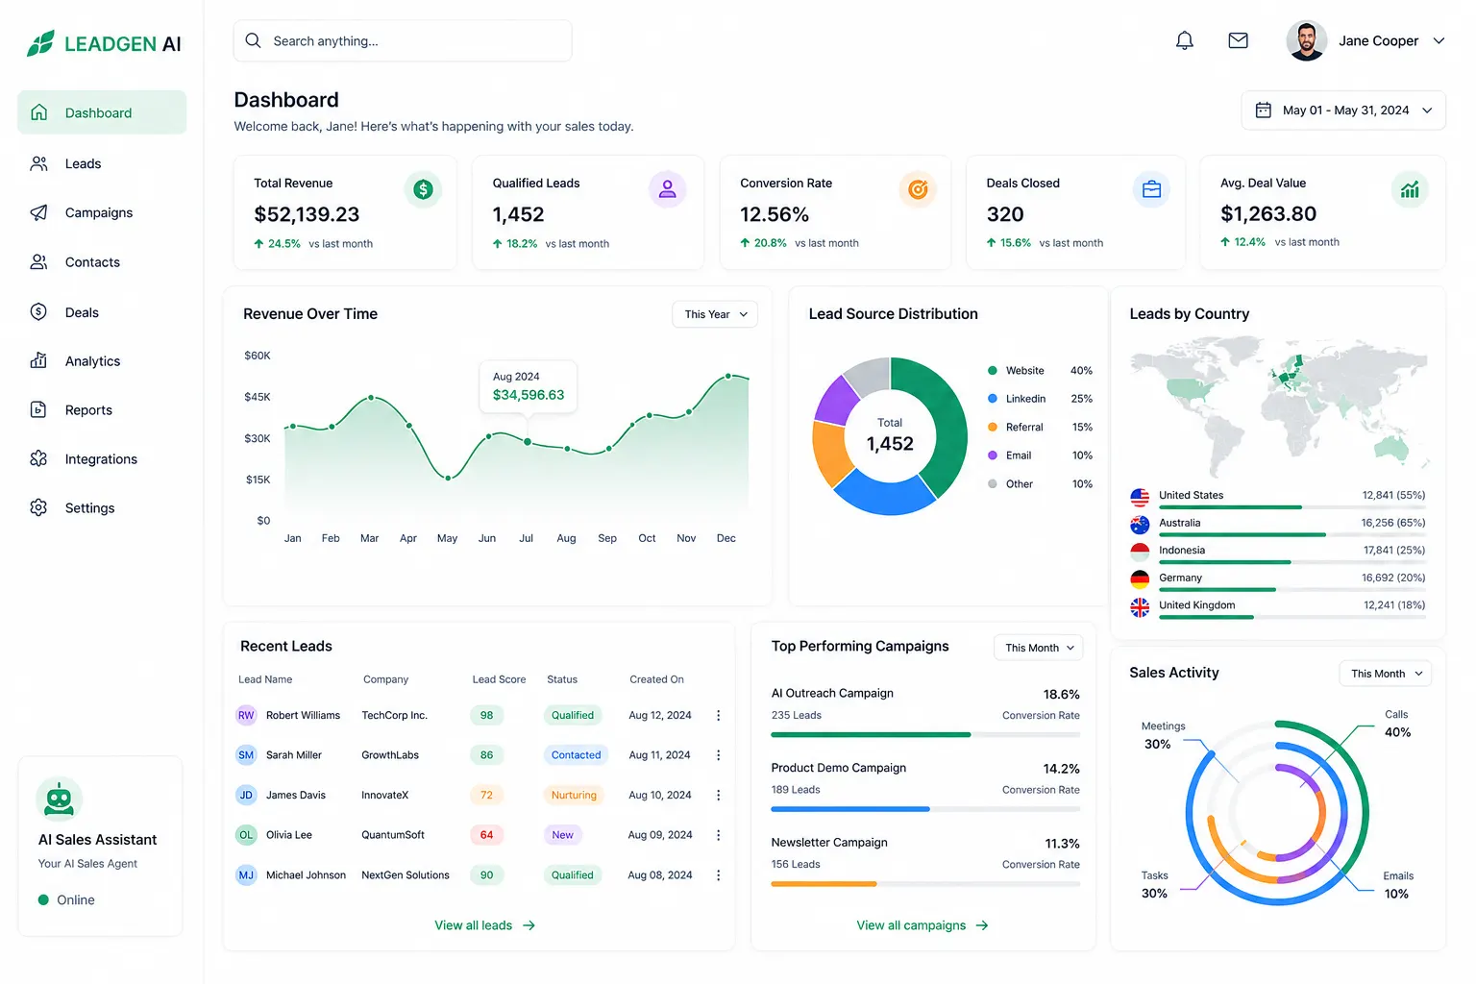This screenshot has width=1476, height=984.
Task: Click AI Outreach Campaign progress bar
Action: pos(925,734)
